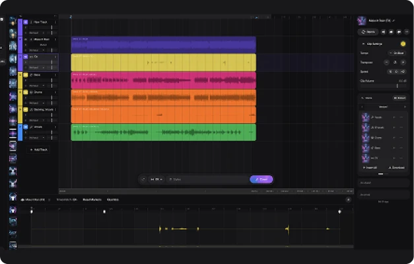Image resolution: width=414 pixels, height=264 pixels.
Task: Select the pink Bass clip on the timeline
Action: coord(164,81)
